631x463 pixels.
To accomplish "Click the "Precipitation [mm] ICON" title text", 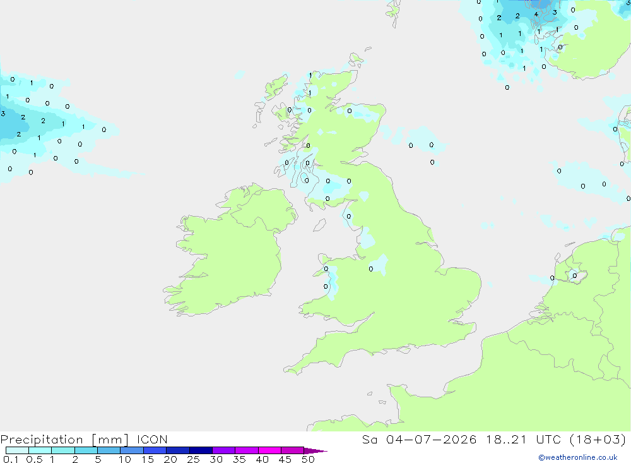I will 84,440.
